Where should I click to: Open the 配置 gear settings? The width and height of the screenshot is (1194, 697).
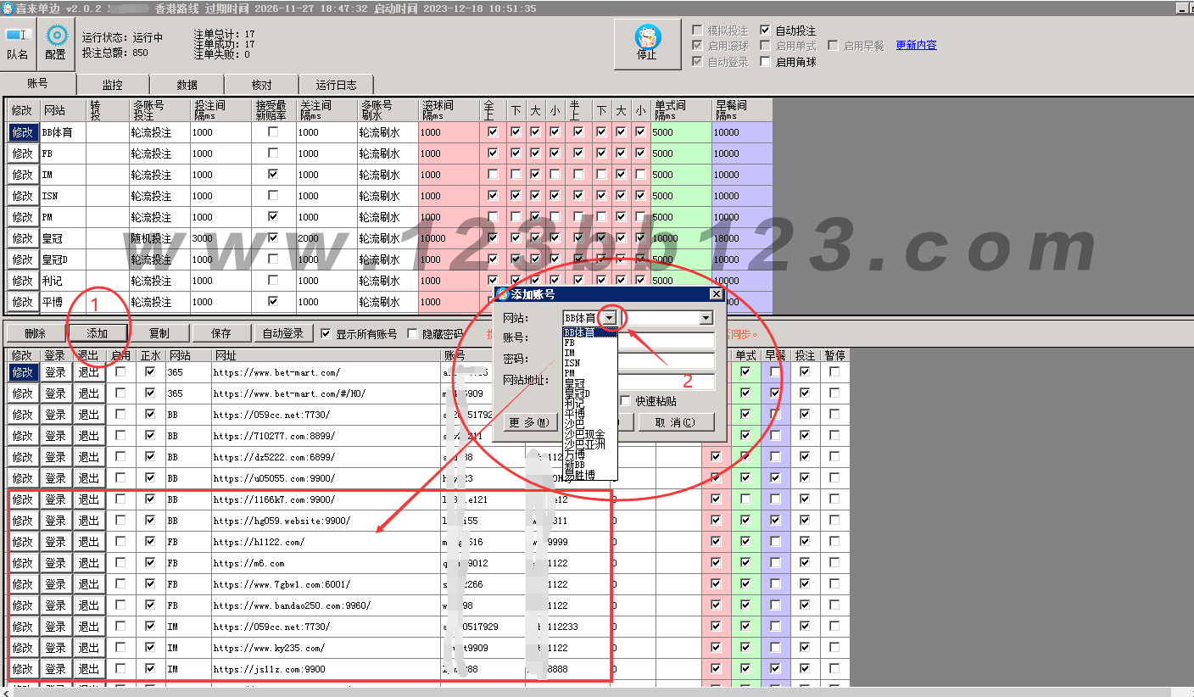tap(56, 43)
